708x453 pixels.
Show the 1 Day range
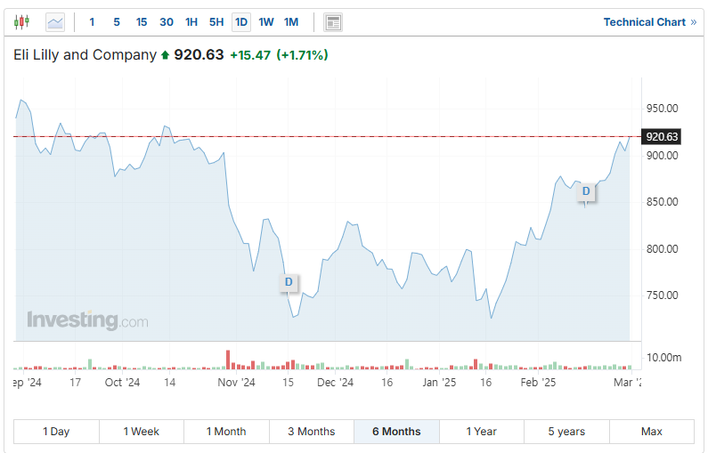56,432
